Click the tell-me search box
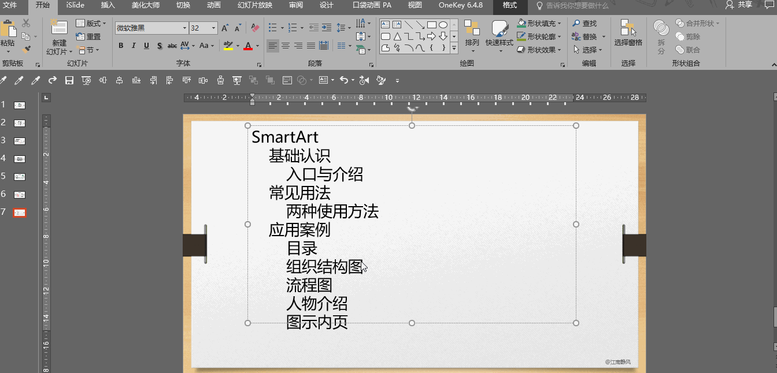Image resolution: width=777 pixels, height=373 pixels. pyautogui.click(x=572, y=5)
